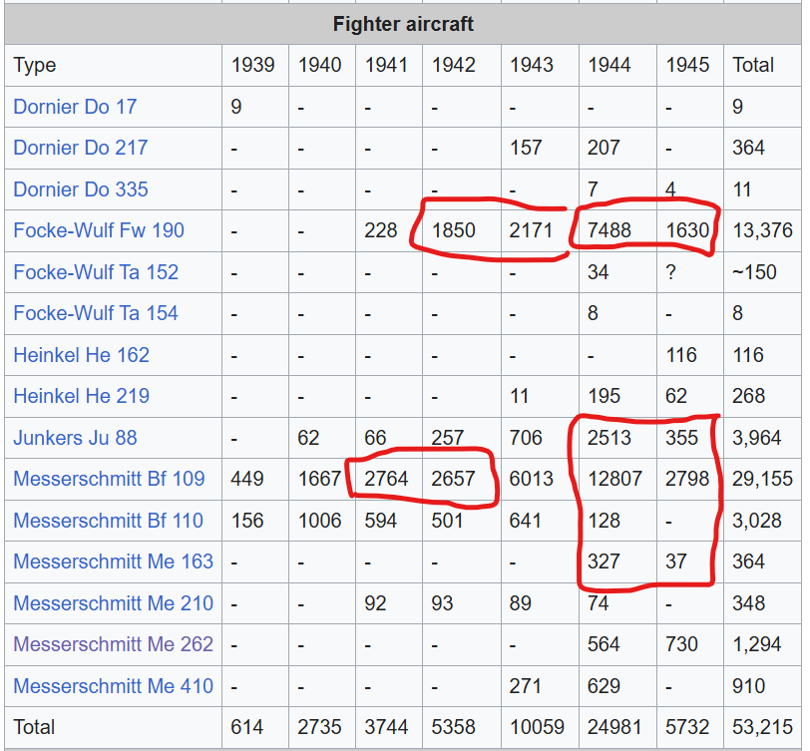Screen dimensions: 810x751
Task: Open the Dornier Do 217 link
Action: pos(81,148)
